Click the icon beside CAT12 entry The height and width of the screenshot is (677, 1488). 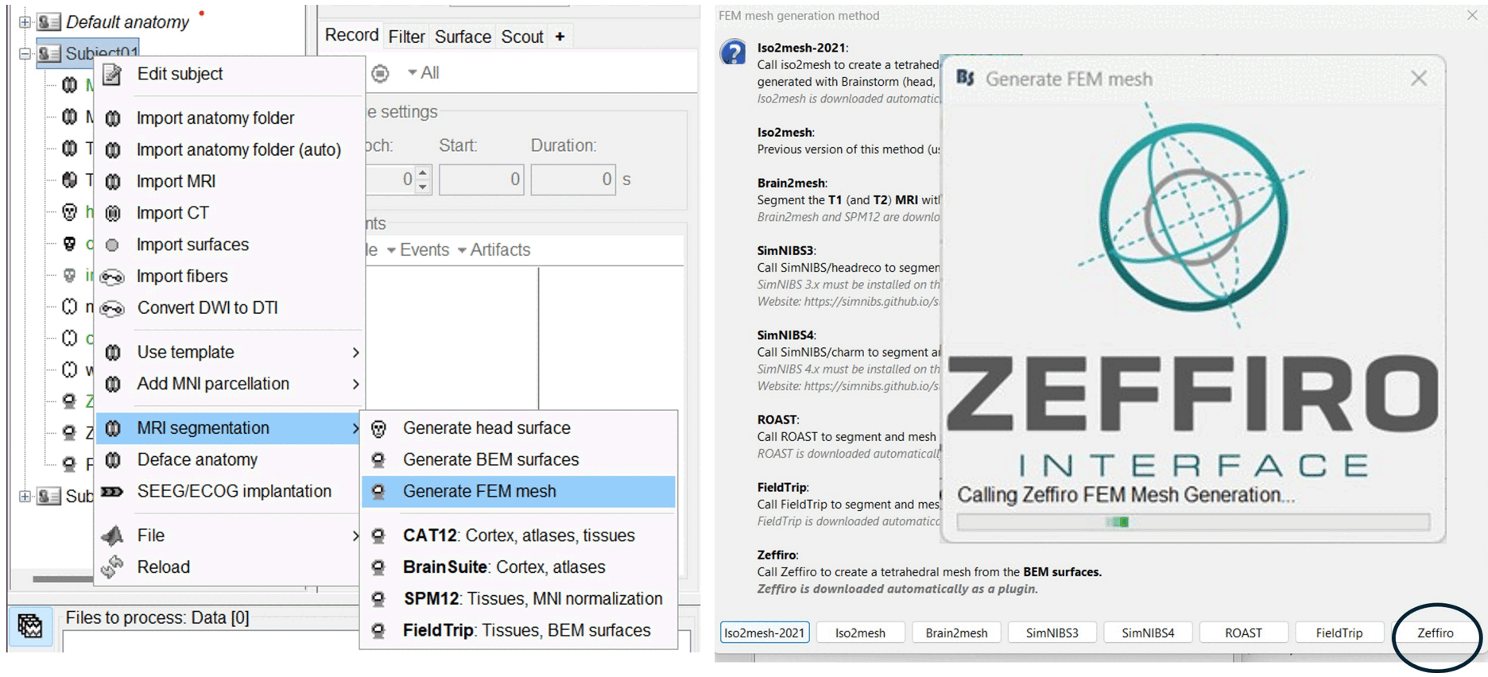click(379, 536)
